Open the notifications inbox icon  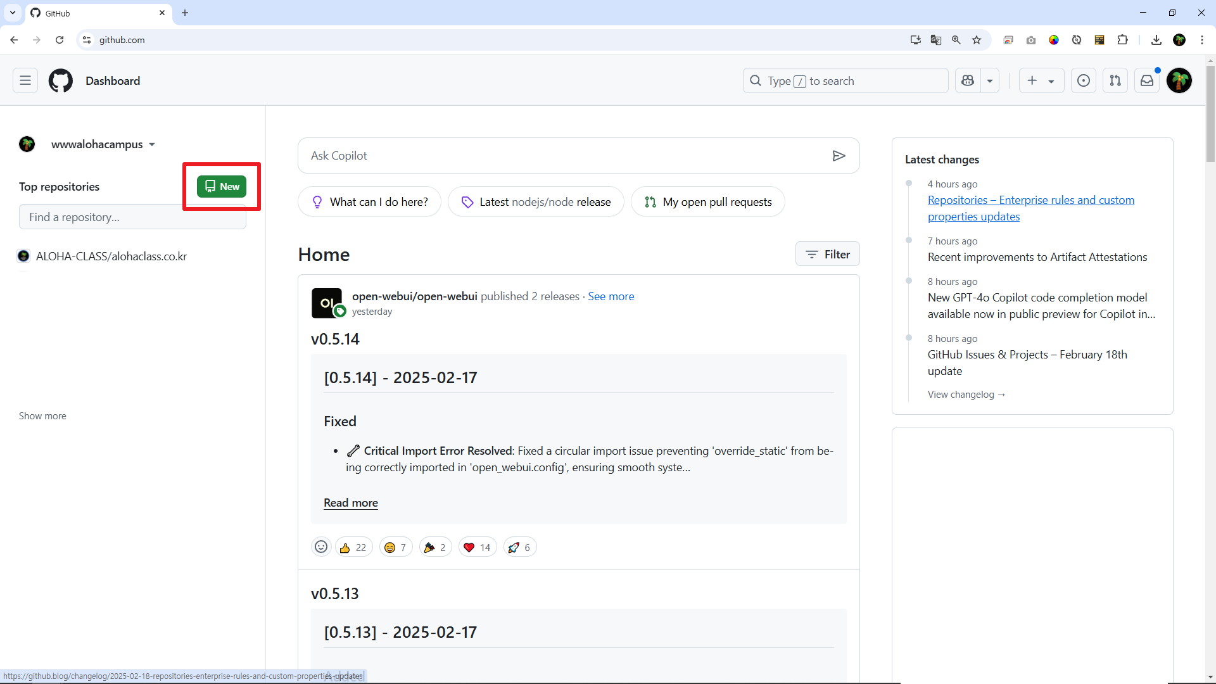coord(1147,80)
